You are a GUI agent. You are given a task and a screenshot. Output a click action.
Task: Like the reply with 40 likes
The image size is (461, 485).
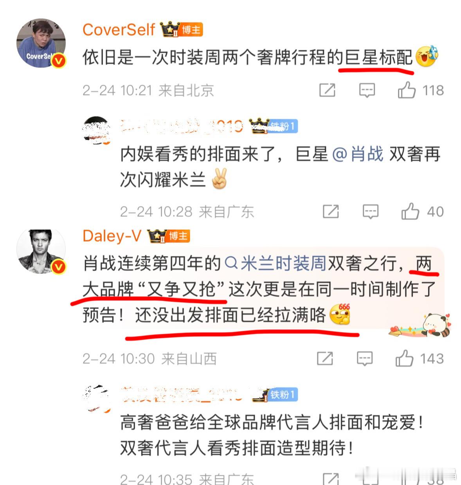[410, 212]
